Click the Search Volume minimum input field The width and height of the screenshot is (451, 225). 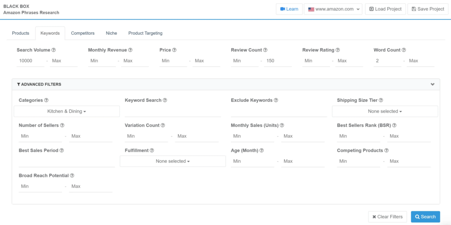click(30, 61)
